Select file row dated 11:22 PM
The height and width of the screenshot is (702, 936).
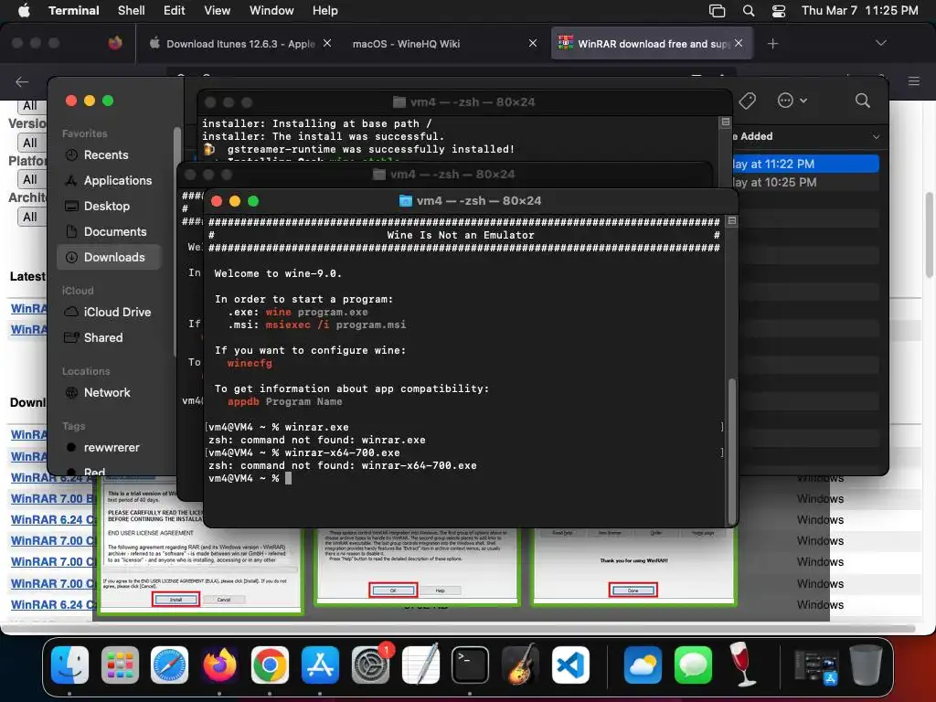[x=806, y=164]
